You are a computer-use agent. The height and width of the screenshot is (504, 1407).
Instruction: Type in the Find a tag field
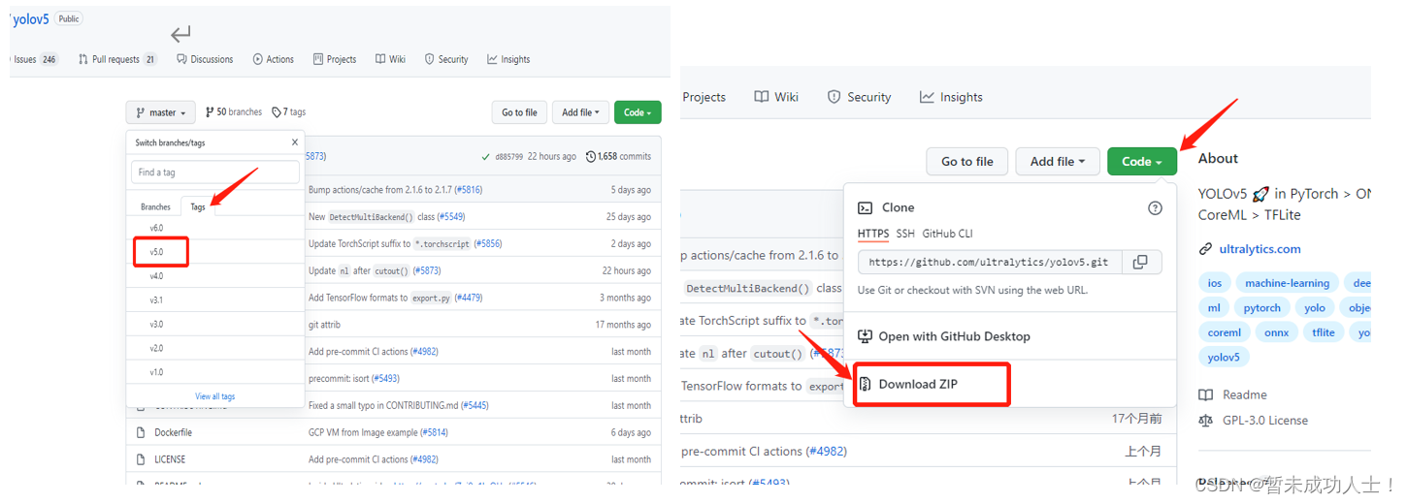click(x=215, y=173)
